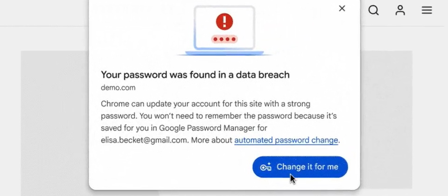Open the account profile icon

400,11
